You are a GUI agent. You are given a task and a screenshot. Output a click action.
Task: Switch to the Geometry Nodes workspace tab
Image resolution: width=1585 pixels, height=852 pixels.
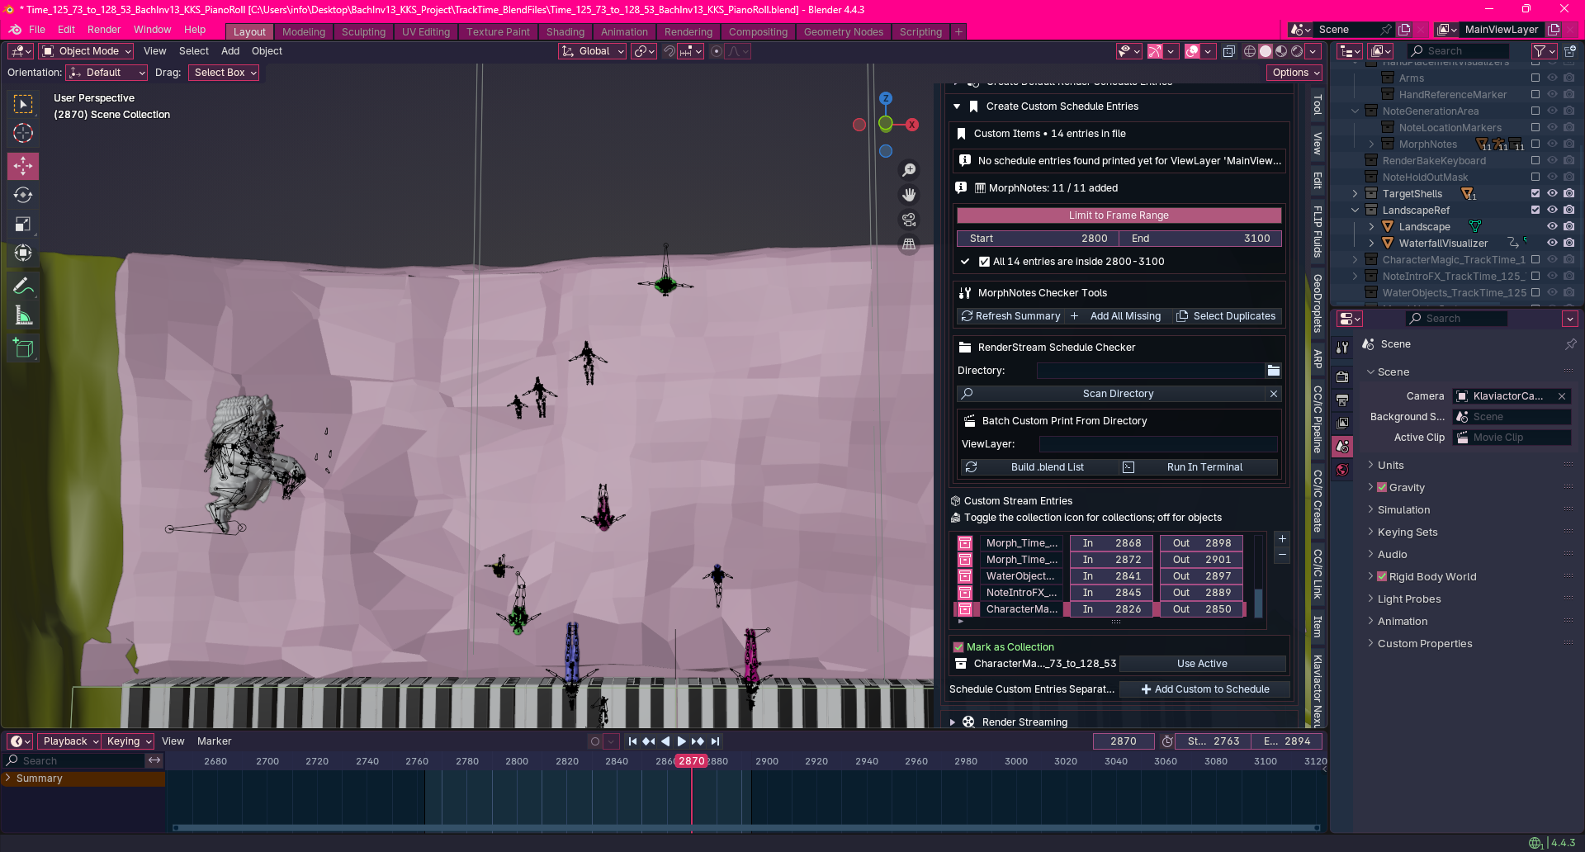click(843, 32)
